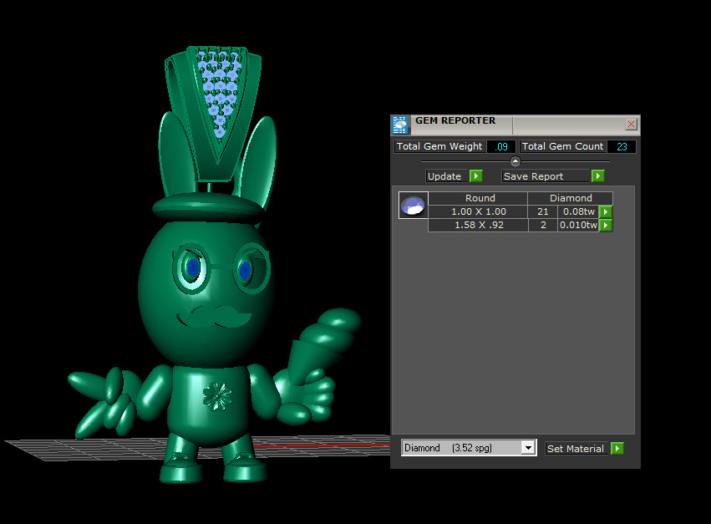Viewport: 711px width, 524px height.
Task: Click the Total Gem Count value 23
Action: (x=622, y=146)
